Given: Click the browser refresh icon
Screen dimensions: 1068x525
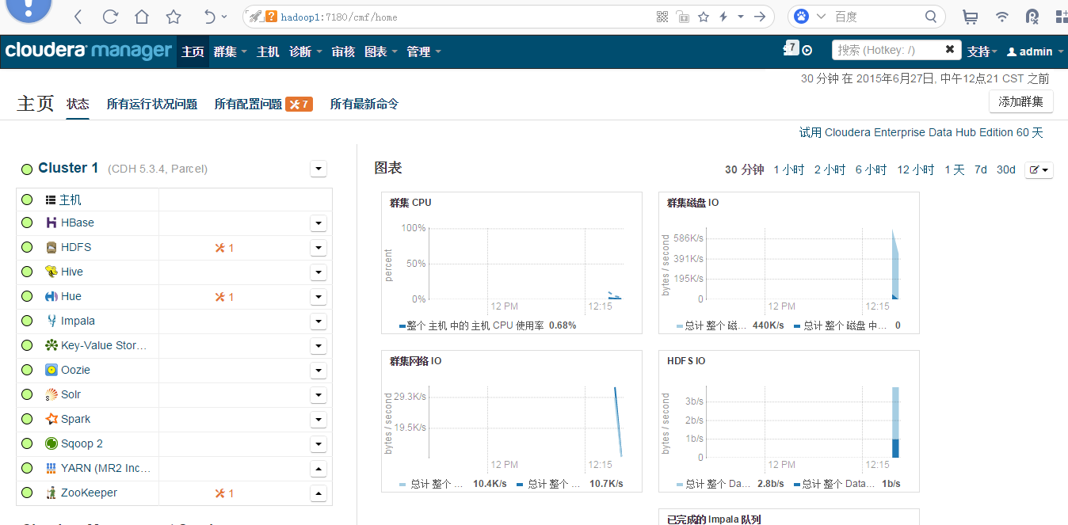Looking at the screenshot, I should [x=110, y=17].
